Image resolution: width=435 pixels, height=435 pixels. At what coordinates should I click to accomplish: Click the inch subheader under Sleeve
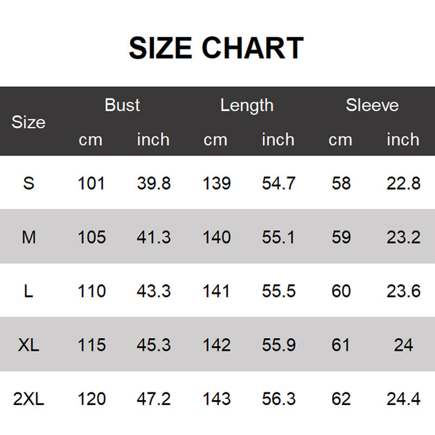[403, 140]
